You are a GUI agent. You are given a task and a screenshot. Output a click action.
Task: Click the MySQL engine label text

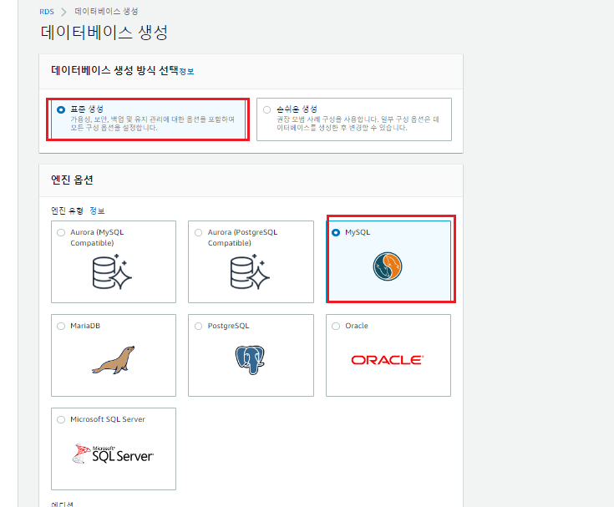click(358, 232)
